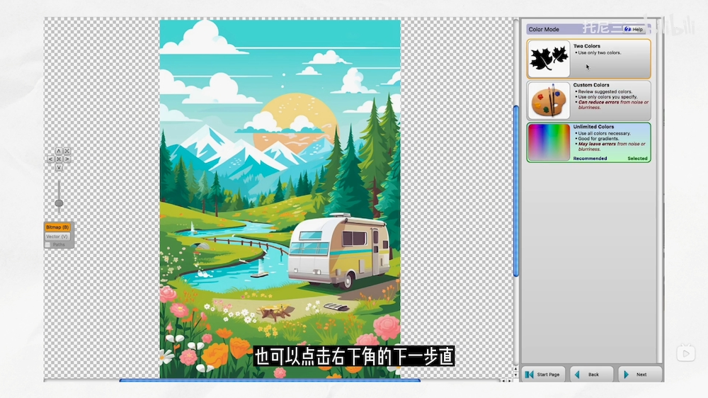This screenshot has height=398, width=708.
Task: Open the Help button in Color Mode
Action: (634, 30)
